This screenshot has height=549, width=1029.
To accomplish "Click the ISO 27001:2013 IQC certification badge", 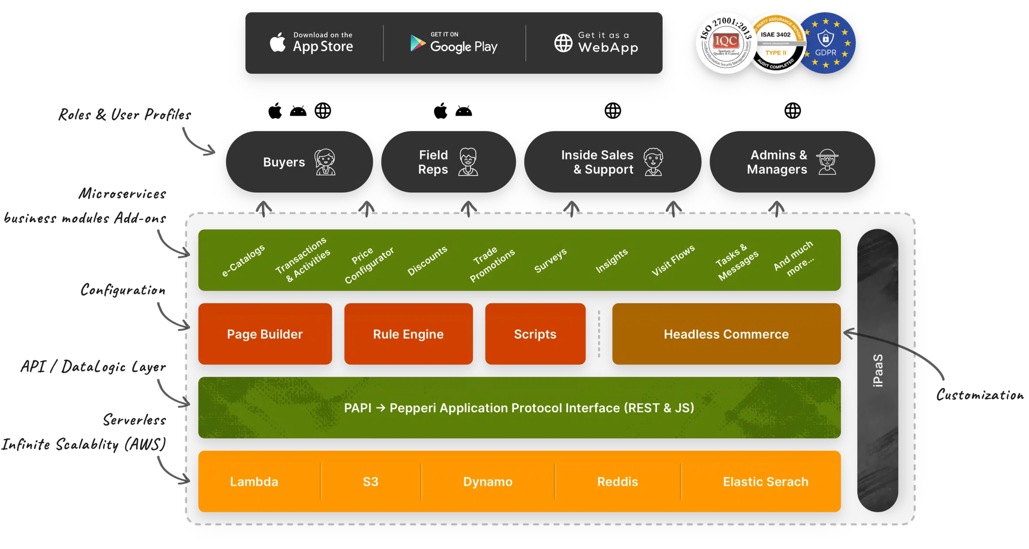I will click(726, 43).
